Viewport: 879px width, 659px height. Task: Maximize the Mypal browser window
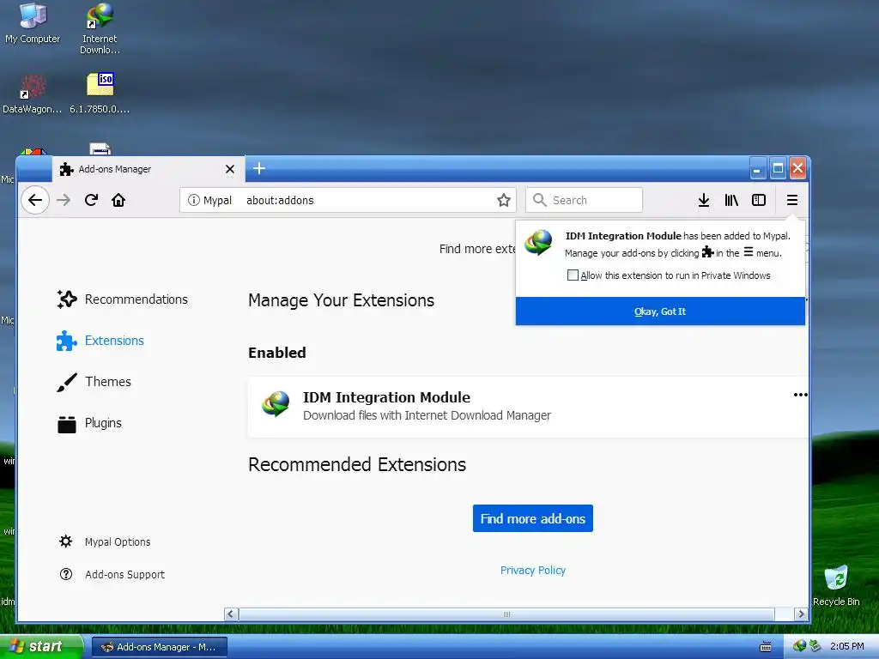pyautogui.click(x=778, y=168)
